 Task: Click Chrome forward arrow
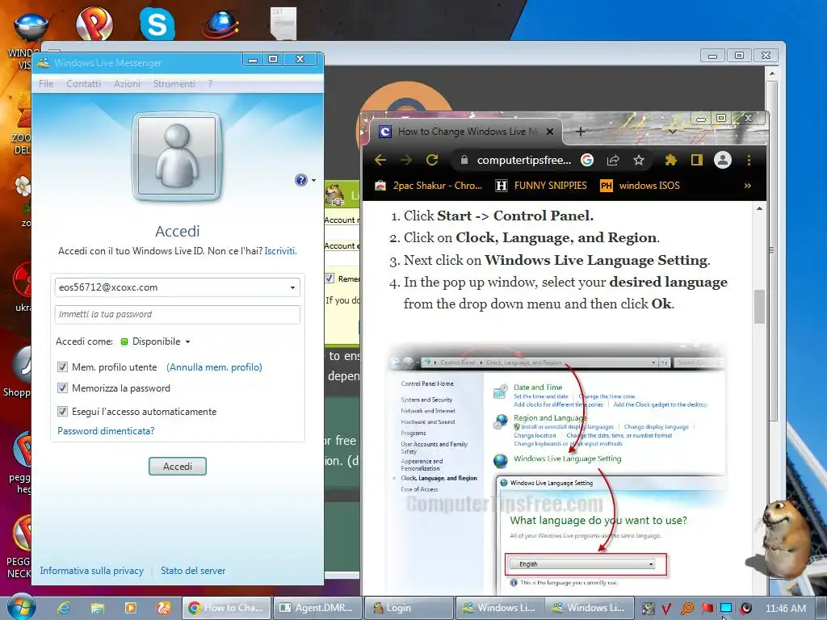pyautogui.click(x=405, y=160)
